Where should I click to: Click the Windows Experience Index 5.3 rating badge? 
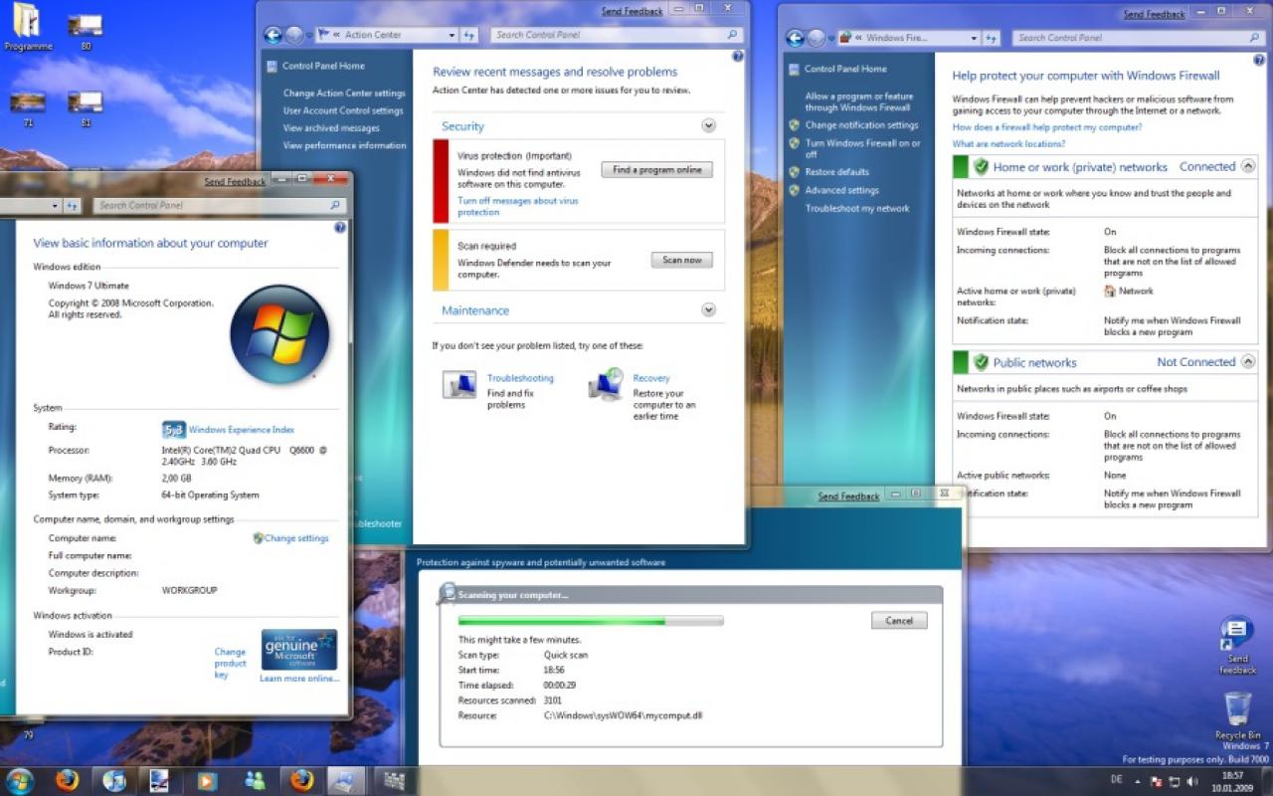click(174, 430)
